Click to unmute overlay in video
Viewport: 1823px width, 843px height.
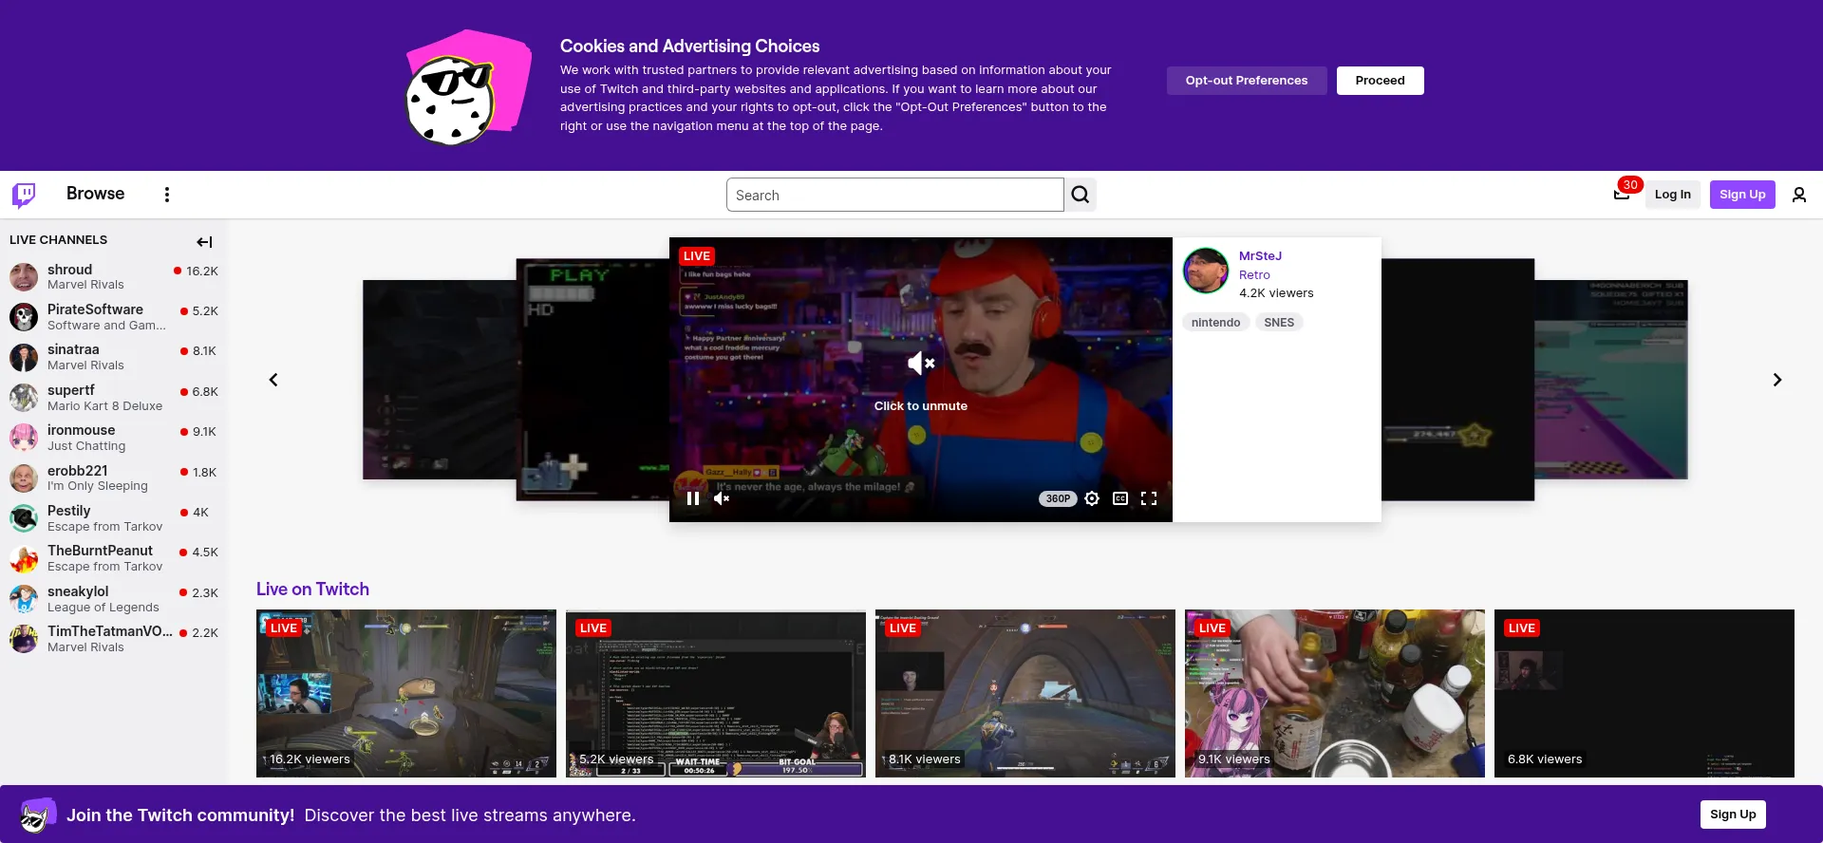tap(921, 383)
